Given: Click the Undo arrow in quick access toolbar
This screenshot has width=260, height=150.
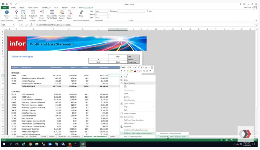Looking at the screenshot, I should 11,4.
